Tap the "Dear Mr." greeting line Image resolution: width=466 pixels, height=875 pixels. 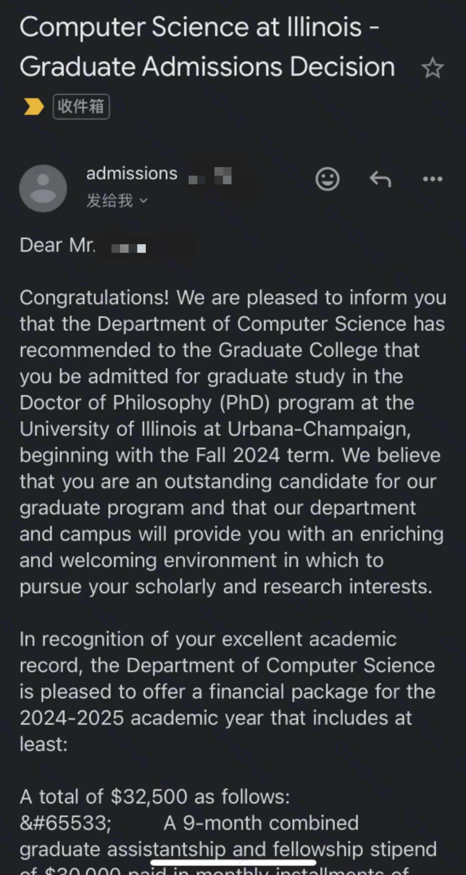coord(57,245)
